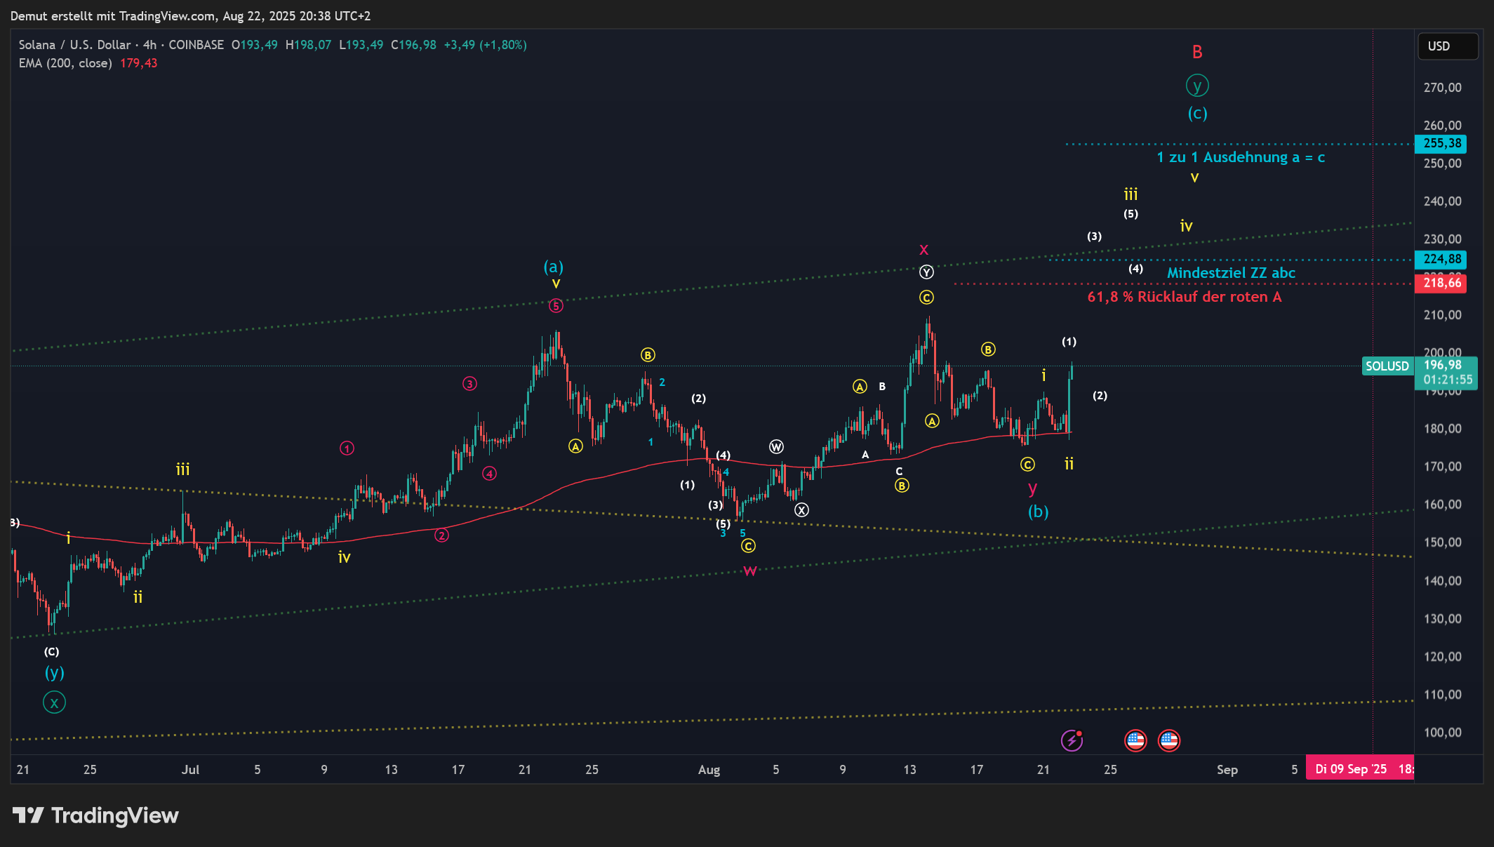Select the EMA (200, close) indicator legend

click(65, 63)
